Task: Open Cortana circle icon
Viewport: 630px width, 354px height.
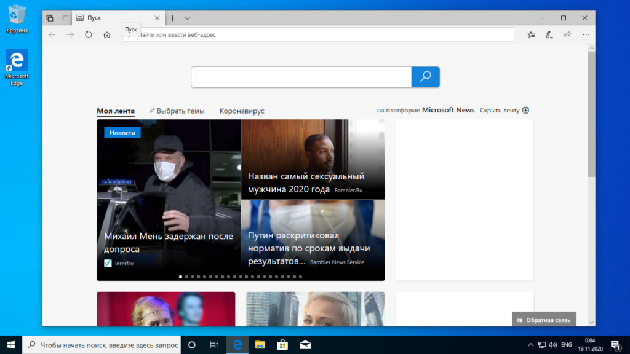Action: point(192,345)
